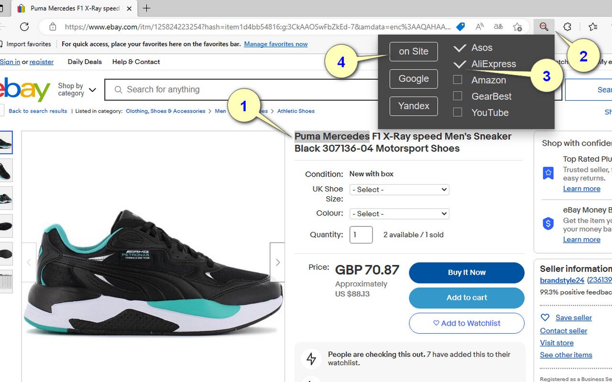Open brandstyle24 seller link
The width and height of the screenshot is (612, 382).
[562, 280]
